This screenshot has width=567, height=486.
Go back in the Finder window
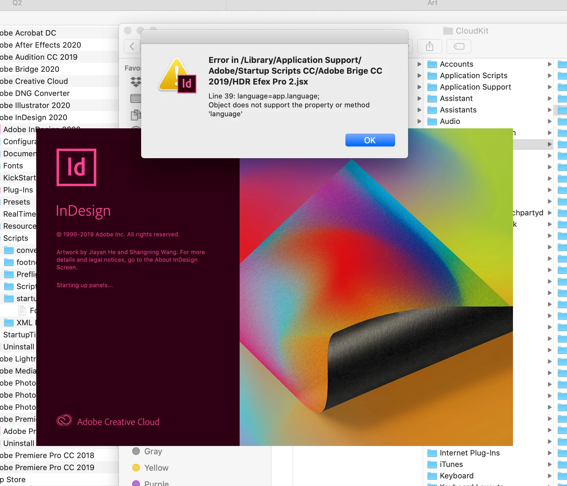click(132, 46)
